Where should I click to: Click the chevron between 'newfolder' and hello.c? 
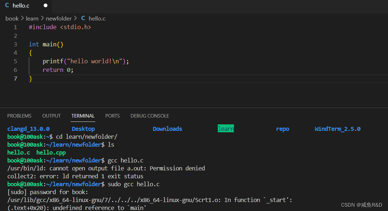[x=75, y=18]
